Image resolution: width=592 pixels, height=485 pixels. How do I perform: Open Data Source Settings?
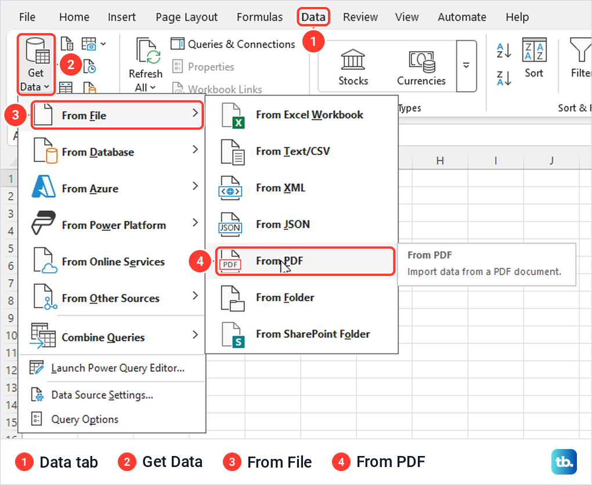pyautogui.click(x=112, y=395)
